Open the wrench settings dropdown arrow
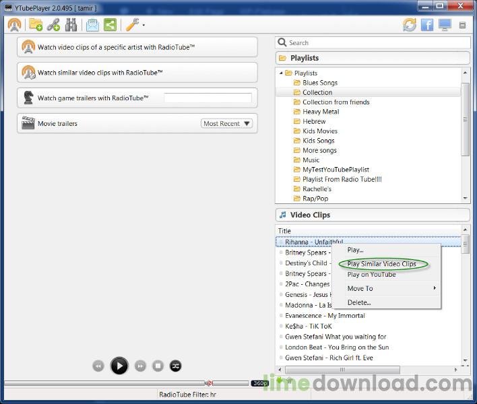The width and height of the screenshot is (477, 404). [144, 26]
